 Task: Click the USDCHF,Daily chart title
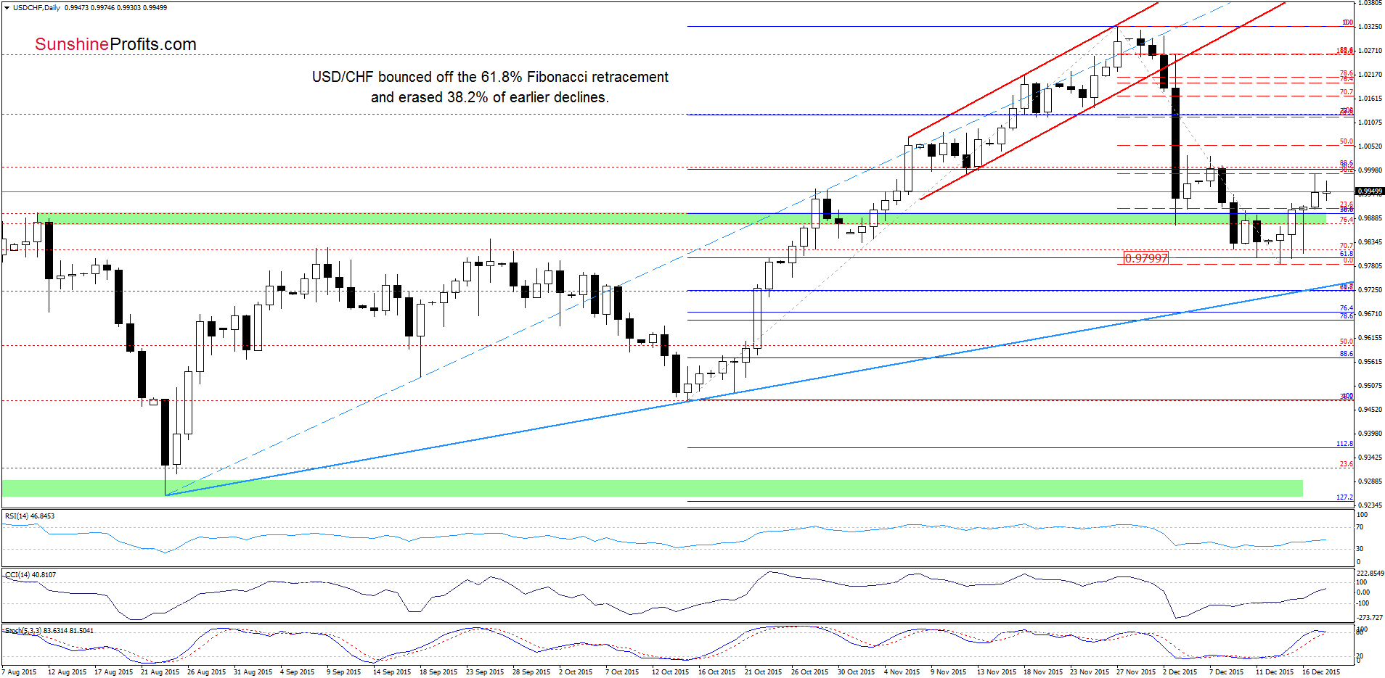37,7
